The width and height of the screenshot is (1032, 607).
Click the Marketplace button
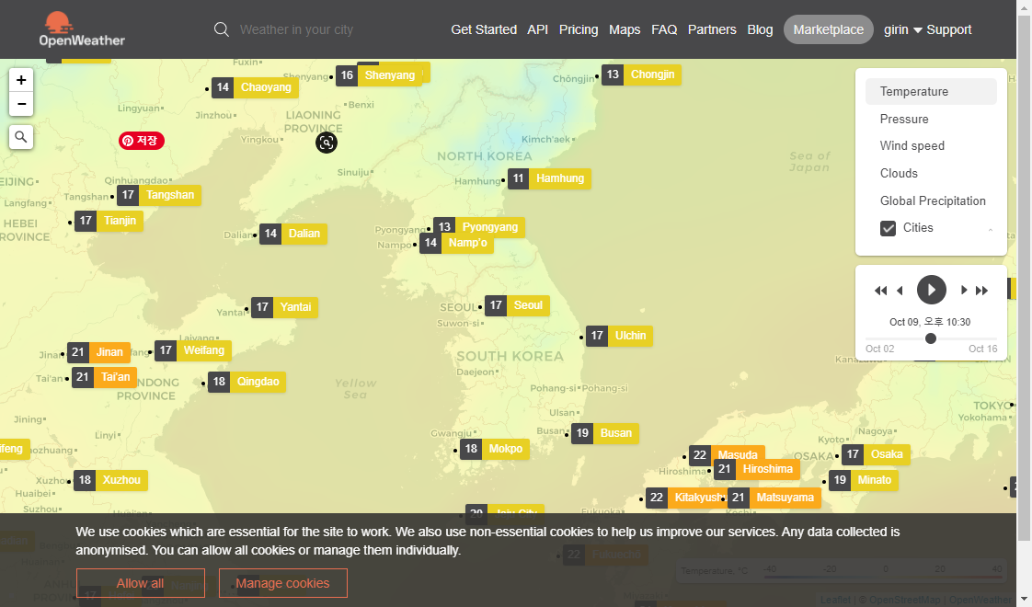(x=828, y=29)
